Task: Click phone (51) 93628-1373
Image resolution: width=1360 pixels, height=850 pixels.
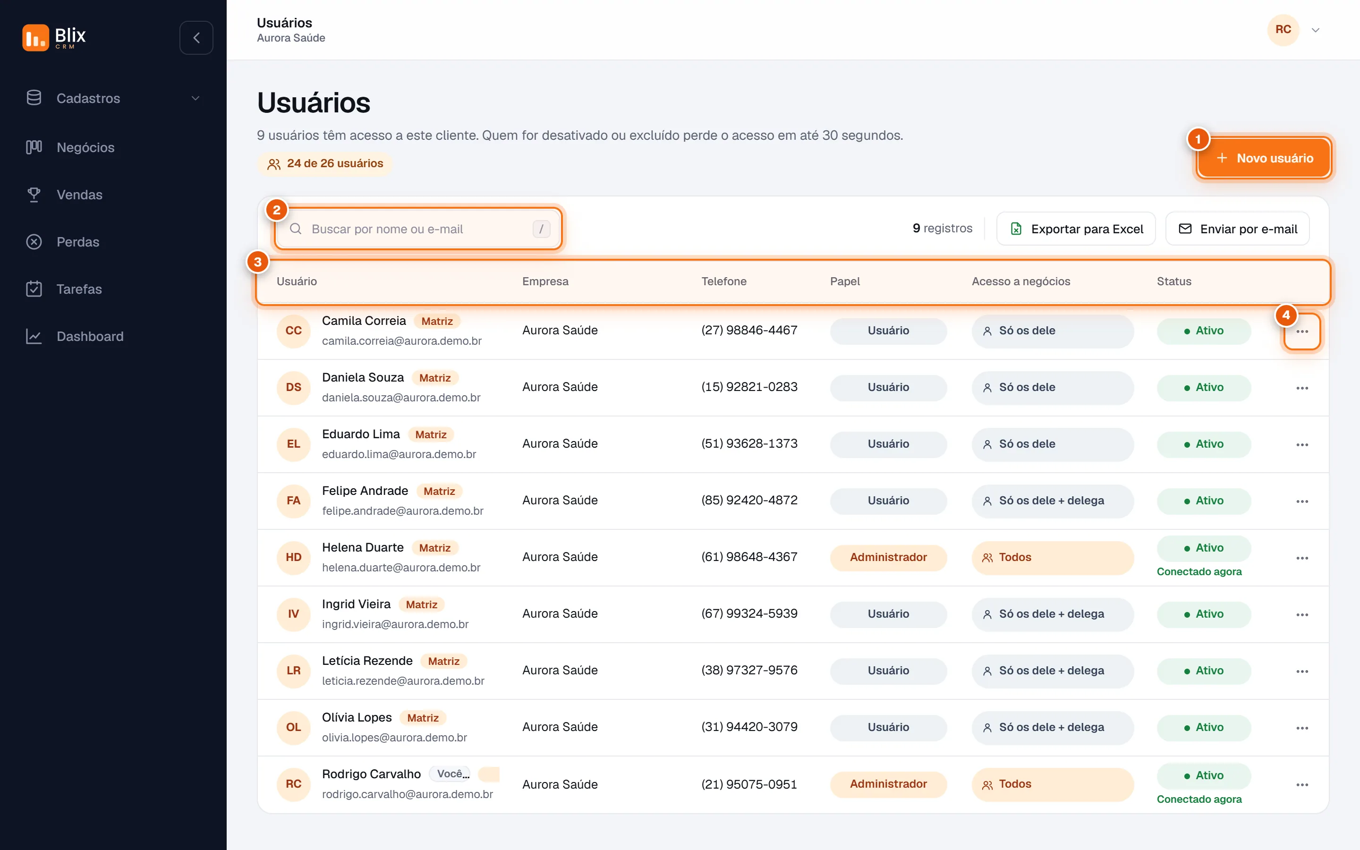Action: tap(749, 443)
